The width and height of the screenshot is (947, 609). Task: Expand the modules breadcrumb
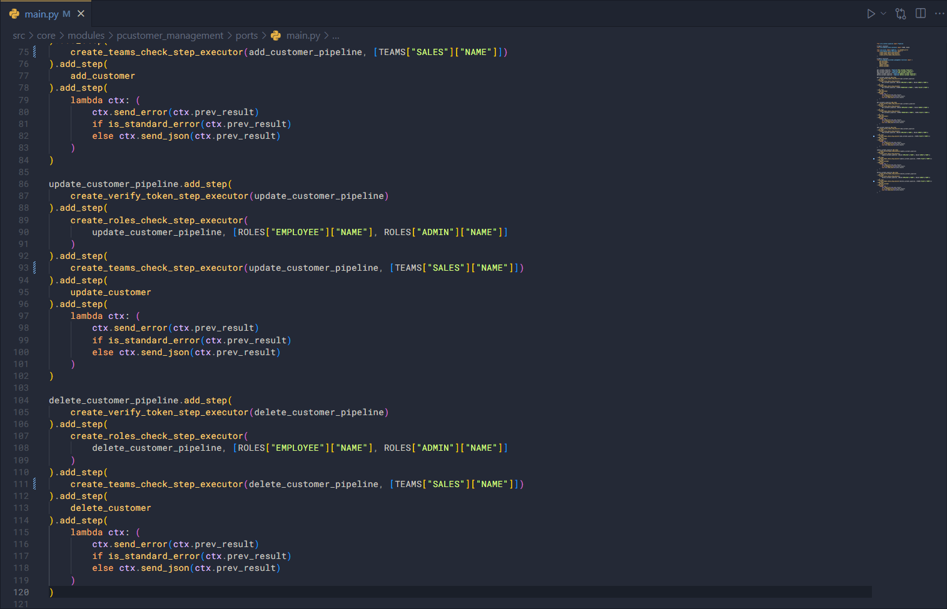(x=86, y=36)
